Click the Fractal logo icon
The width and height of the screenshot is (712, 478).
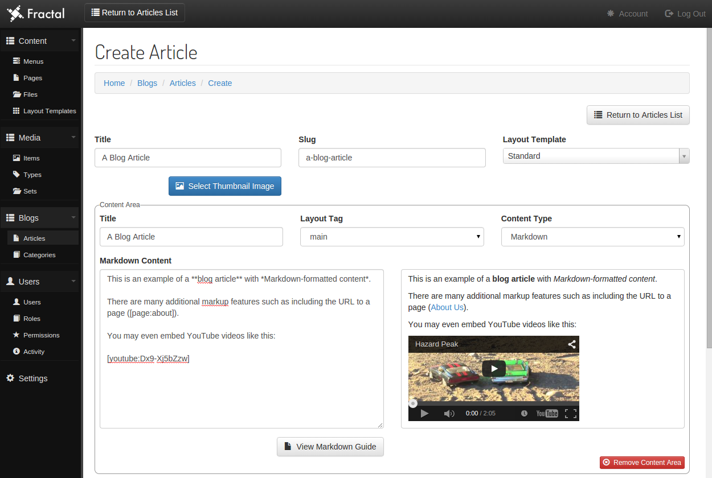coord(16,13)
